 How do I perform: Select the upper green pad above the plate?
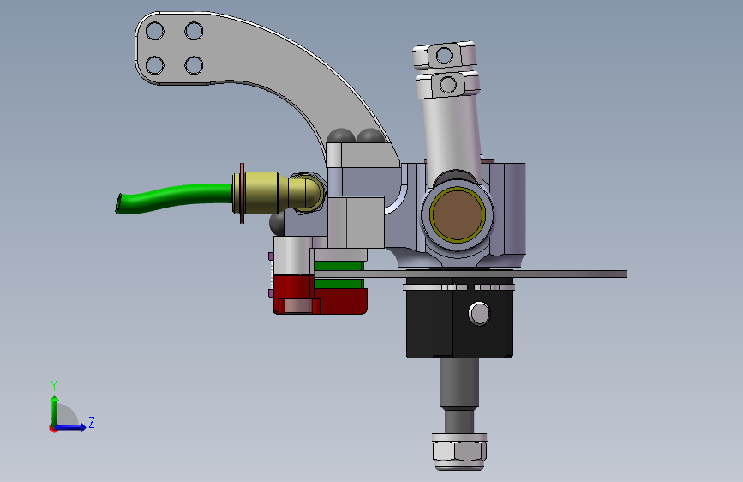[339, 266]
